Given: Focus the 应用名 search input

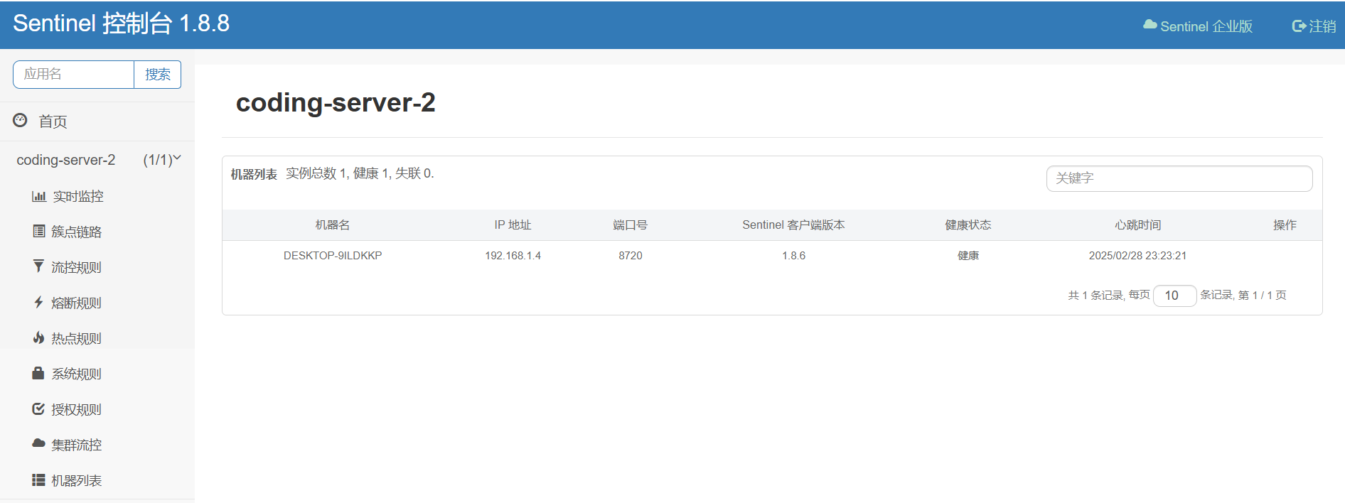Looking at the screenshot, I should tap(74, 75).
